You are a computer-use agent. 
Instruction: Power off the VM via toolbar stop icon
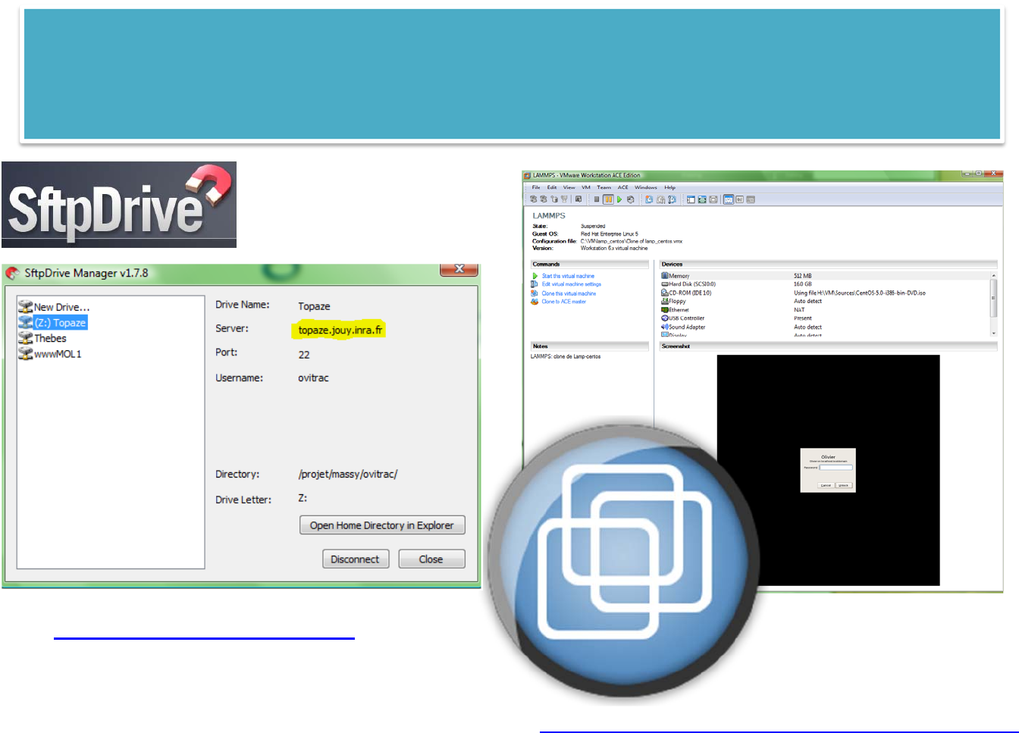point(597,199)
